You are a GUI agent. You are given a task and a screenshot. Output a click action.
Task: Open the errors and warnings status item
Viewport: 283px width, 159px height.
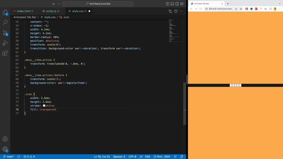tap(29, 157)
